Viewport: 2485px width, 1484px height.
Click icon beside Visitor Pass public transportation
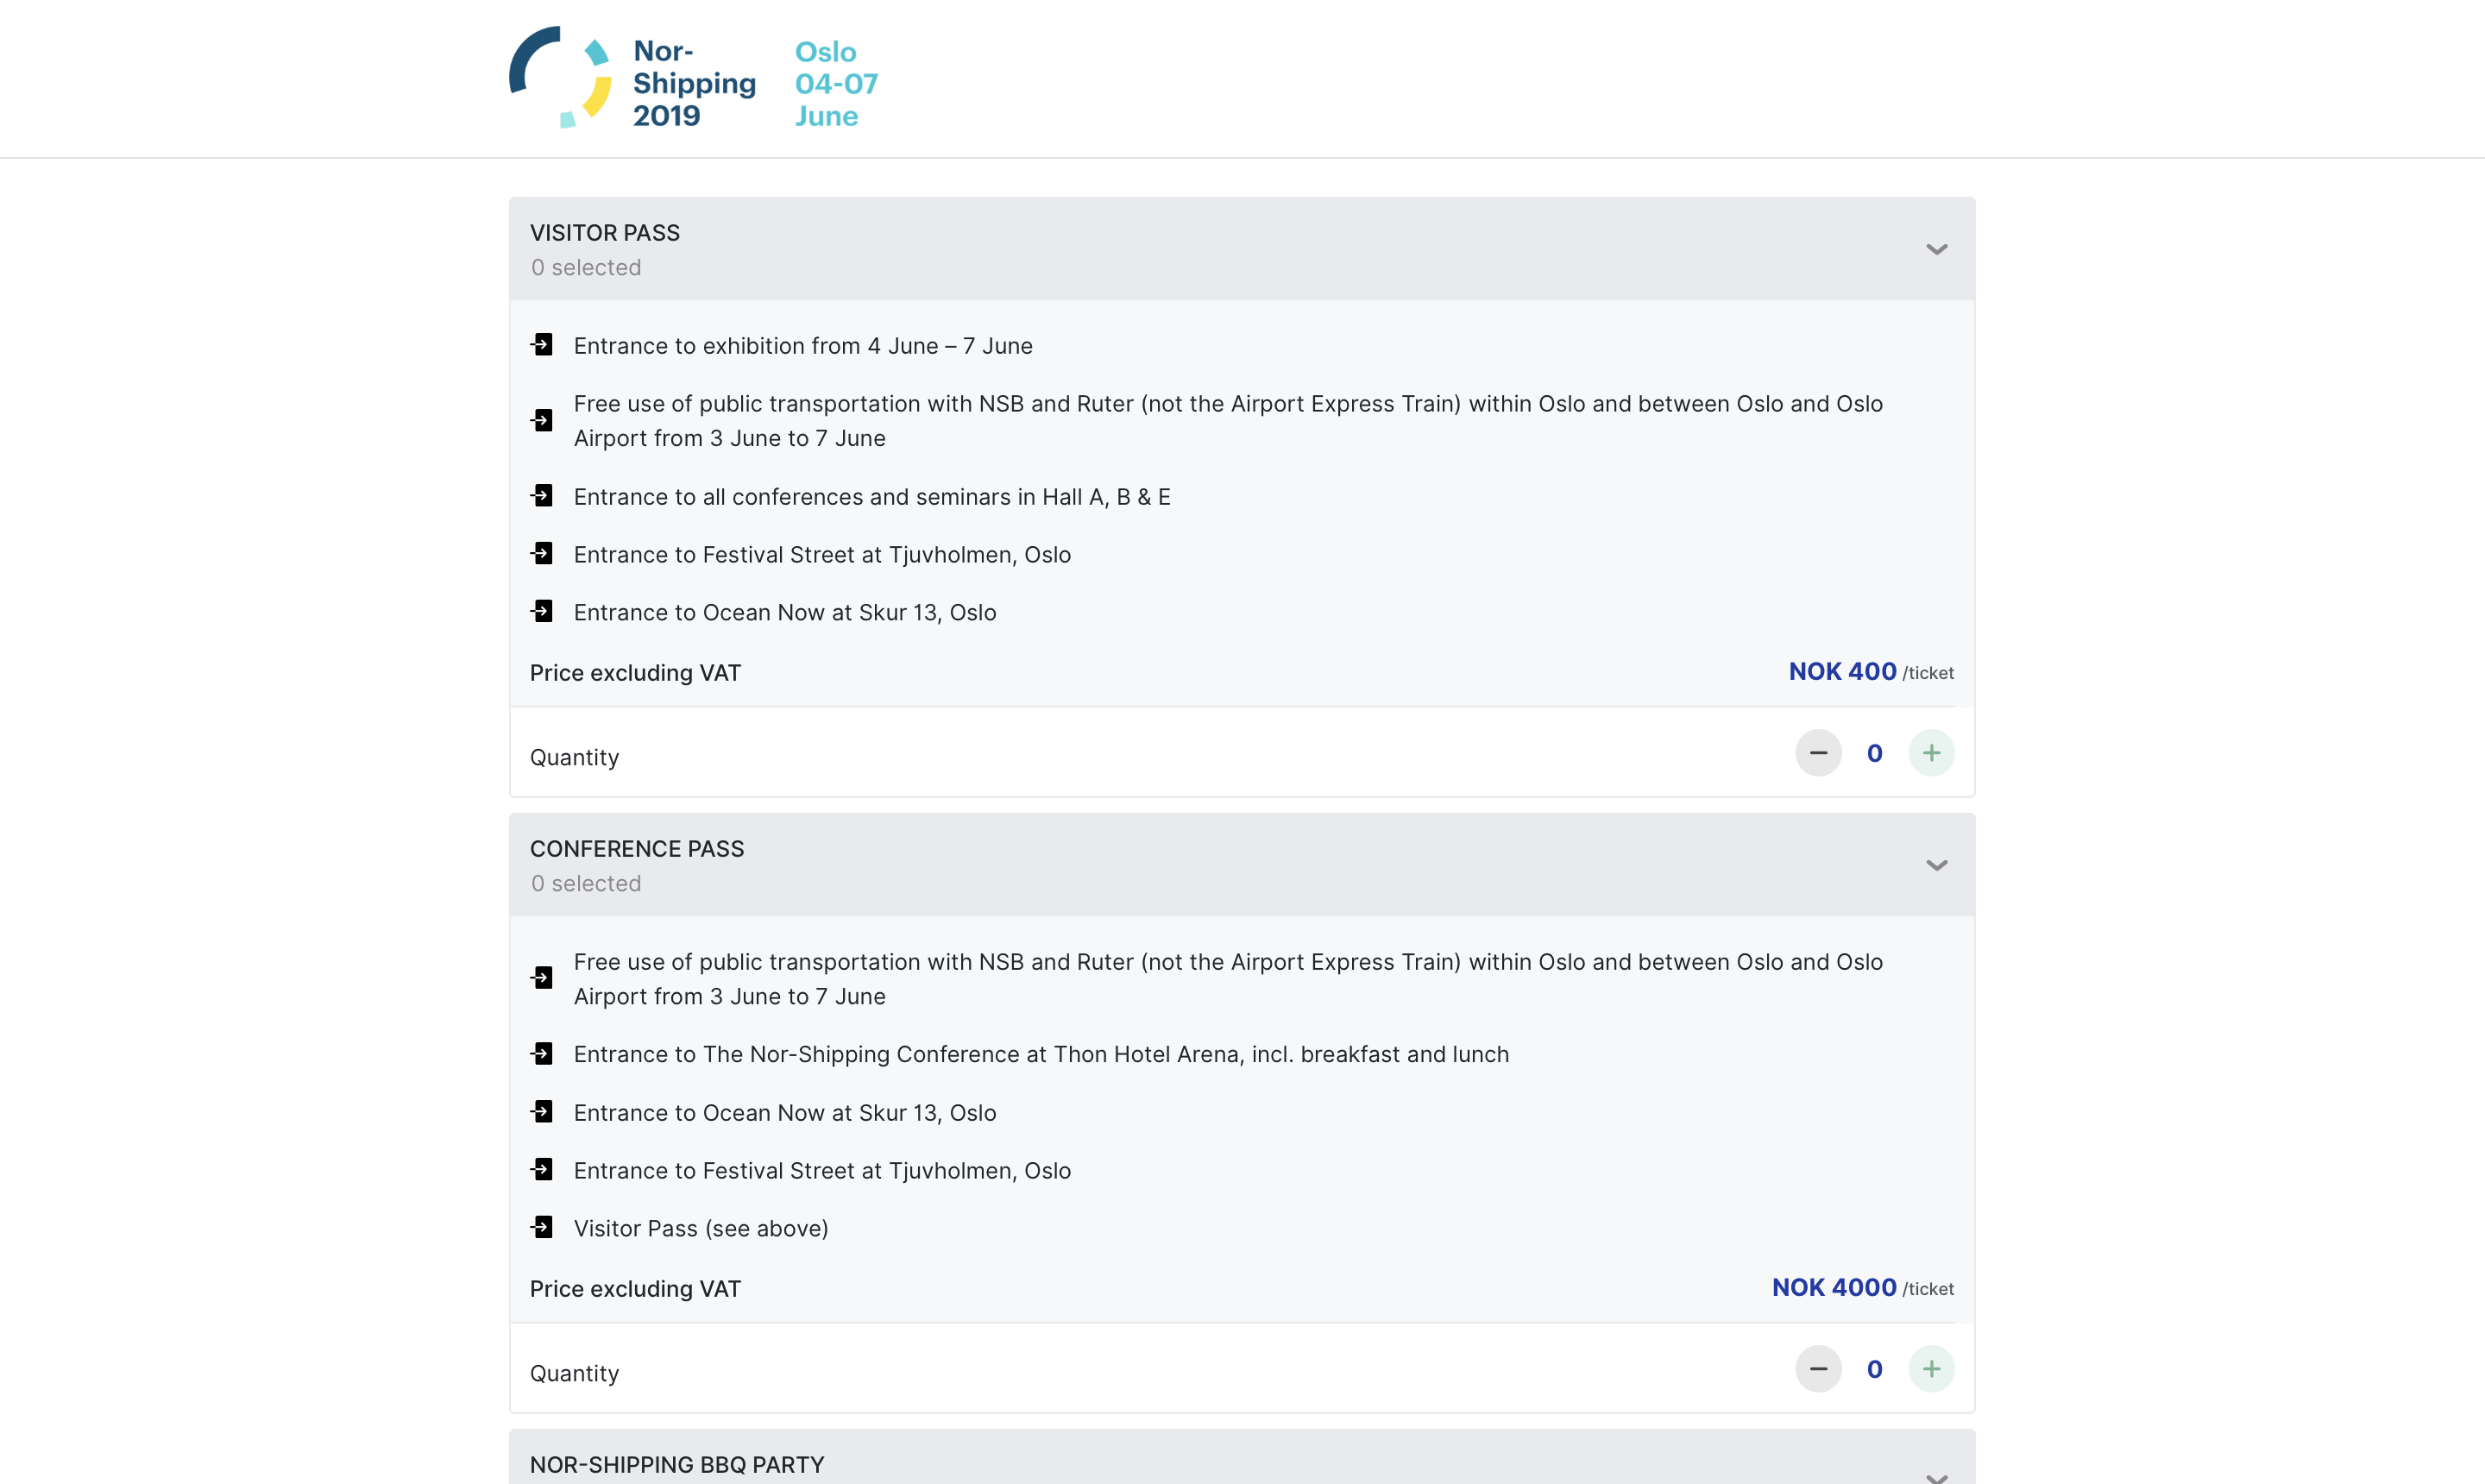tap(542, 421)
